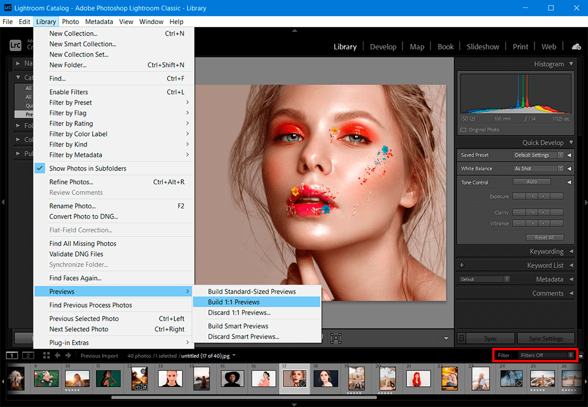The height and width of the screenshot is (407, 588).
Task: Increase Vibrance by a small step
Action: (544, 223)
